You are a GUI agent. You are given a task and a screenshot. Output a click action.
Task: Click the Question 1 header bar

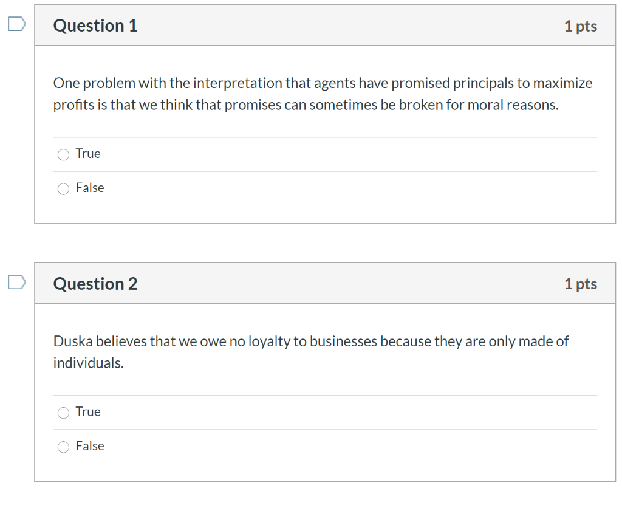pos(326,25)
